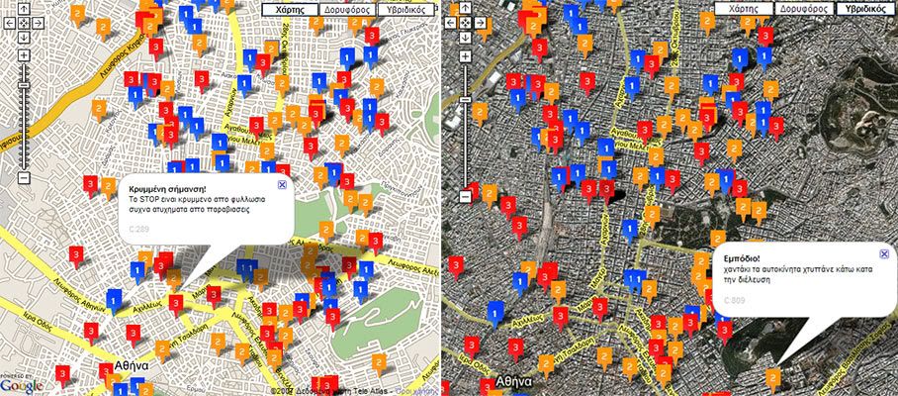Zoom out on the right hybrid map
The image size is (898, 396).
click(x=466, y=197)
